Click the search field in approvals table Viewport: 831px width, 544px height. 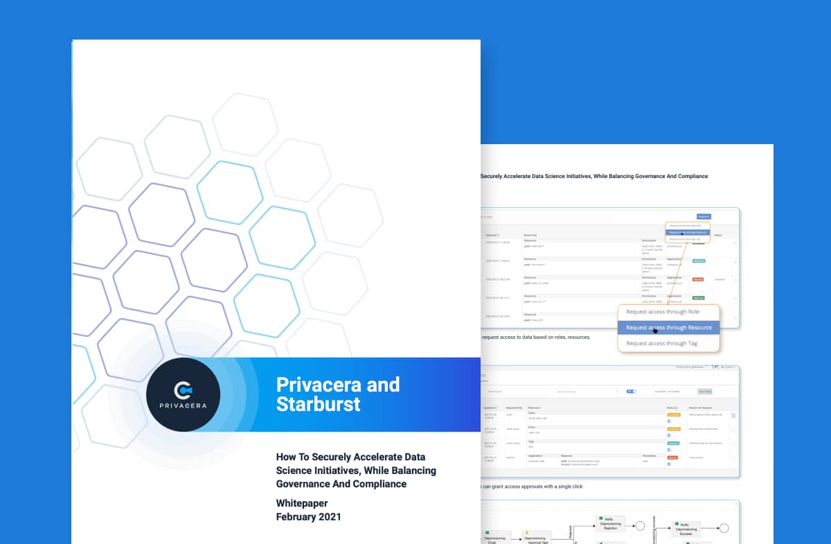tap(518, 392)
